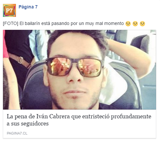
Task: Click the first sad face emoji
Action: pos(128,24)
